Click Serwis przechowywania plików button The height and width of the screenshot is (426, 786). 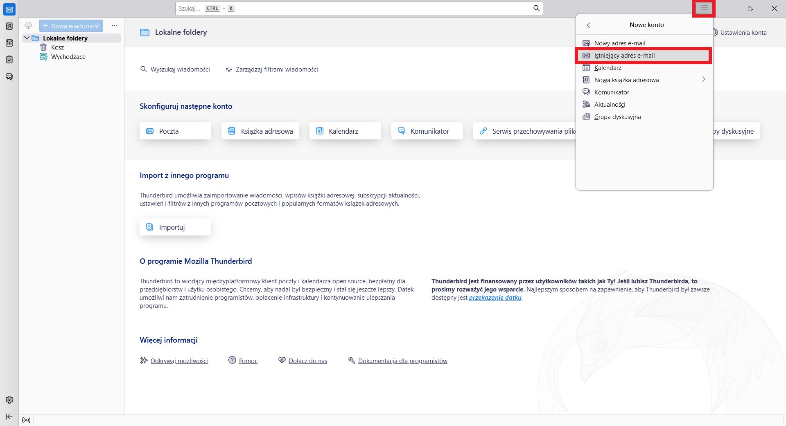point(524,131)
